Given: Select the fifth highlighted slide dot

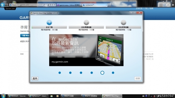Looking at the screenshot, I should tap(102, 73).
